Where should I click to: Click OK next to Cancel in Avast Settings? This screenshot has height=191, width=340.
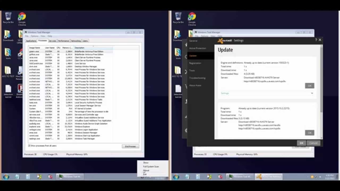[x=301, y=143]
